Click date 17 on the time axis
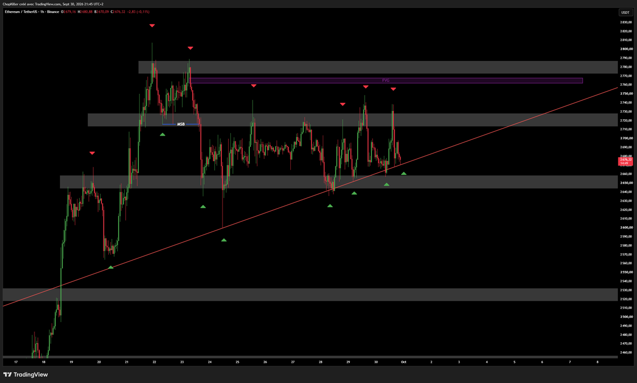Image resolution: width=637 pixels, height=383 pixels. point(16,362)
